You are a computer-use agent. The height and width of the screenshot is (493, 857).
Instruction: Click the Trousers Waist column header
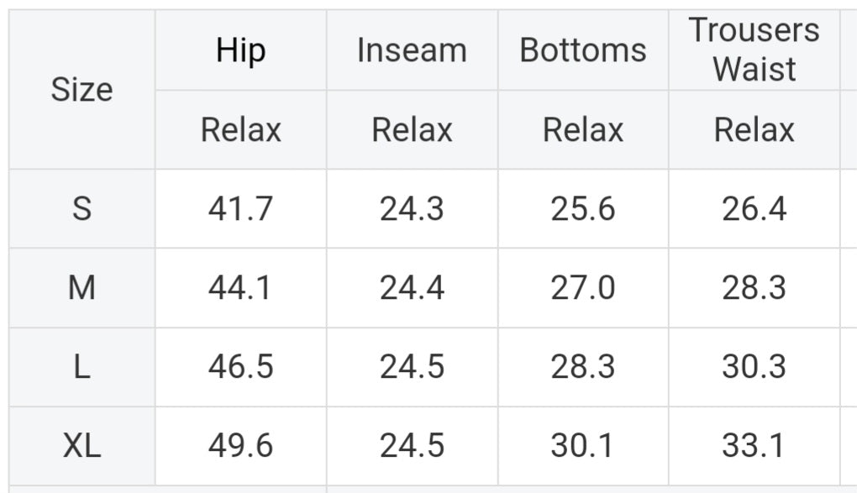point(754,50)
